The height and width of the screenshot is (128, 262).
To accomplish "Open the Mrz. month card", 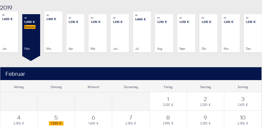I will (x=53, y=32).
